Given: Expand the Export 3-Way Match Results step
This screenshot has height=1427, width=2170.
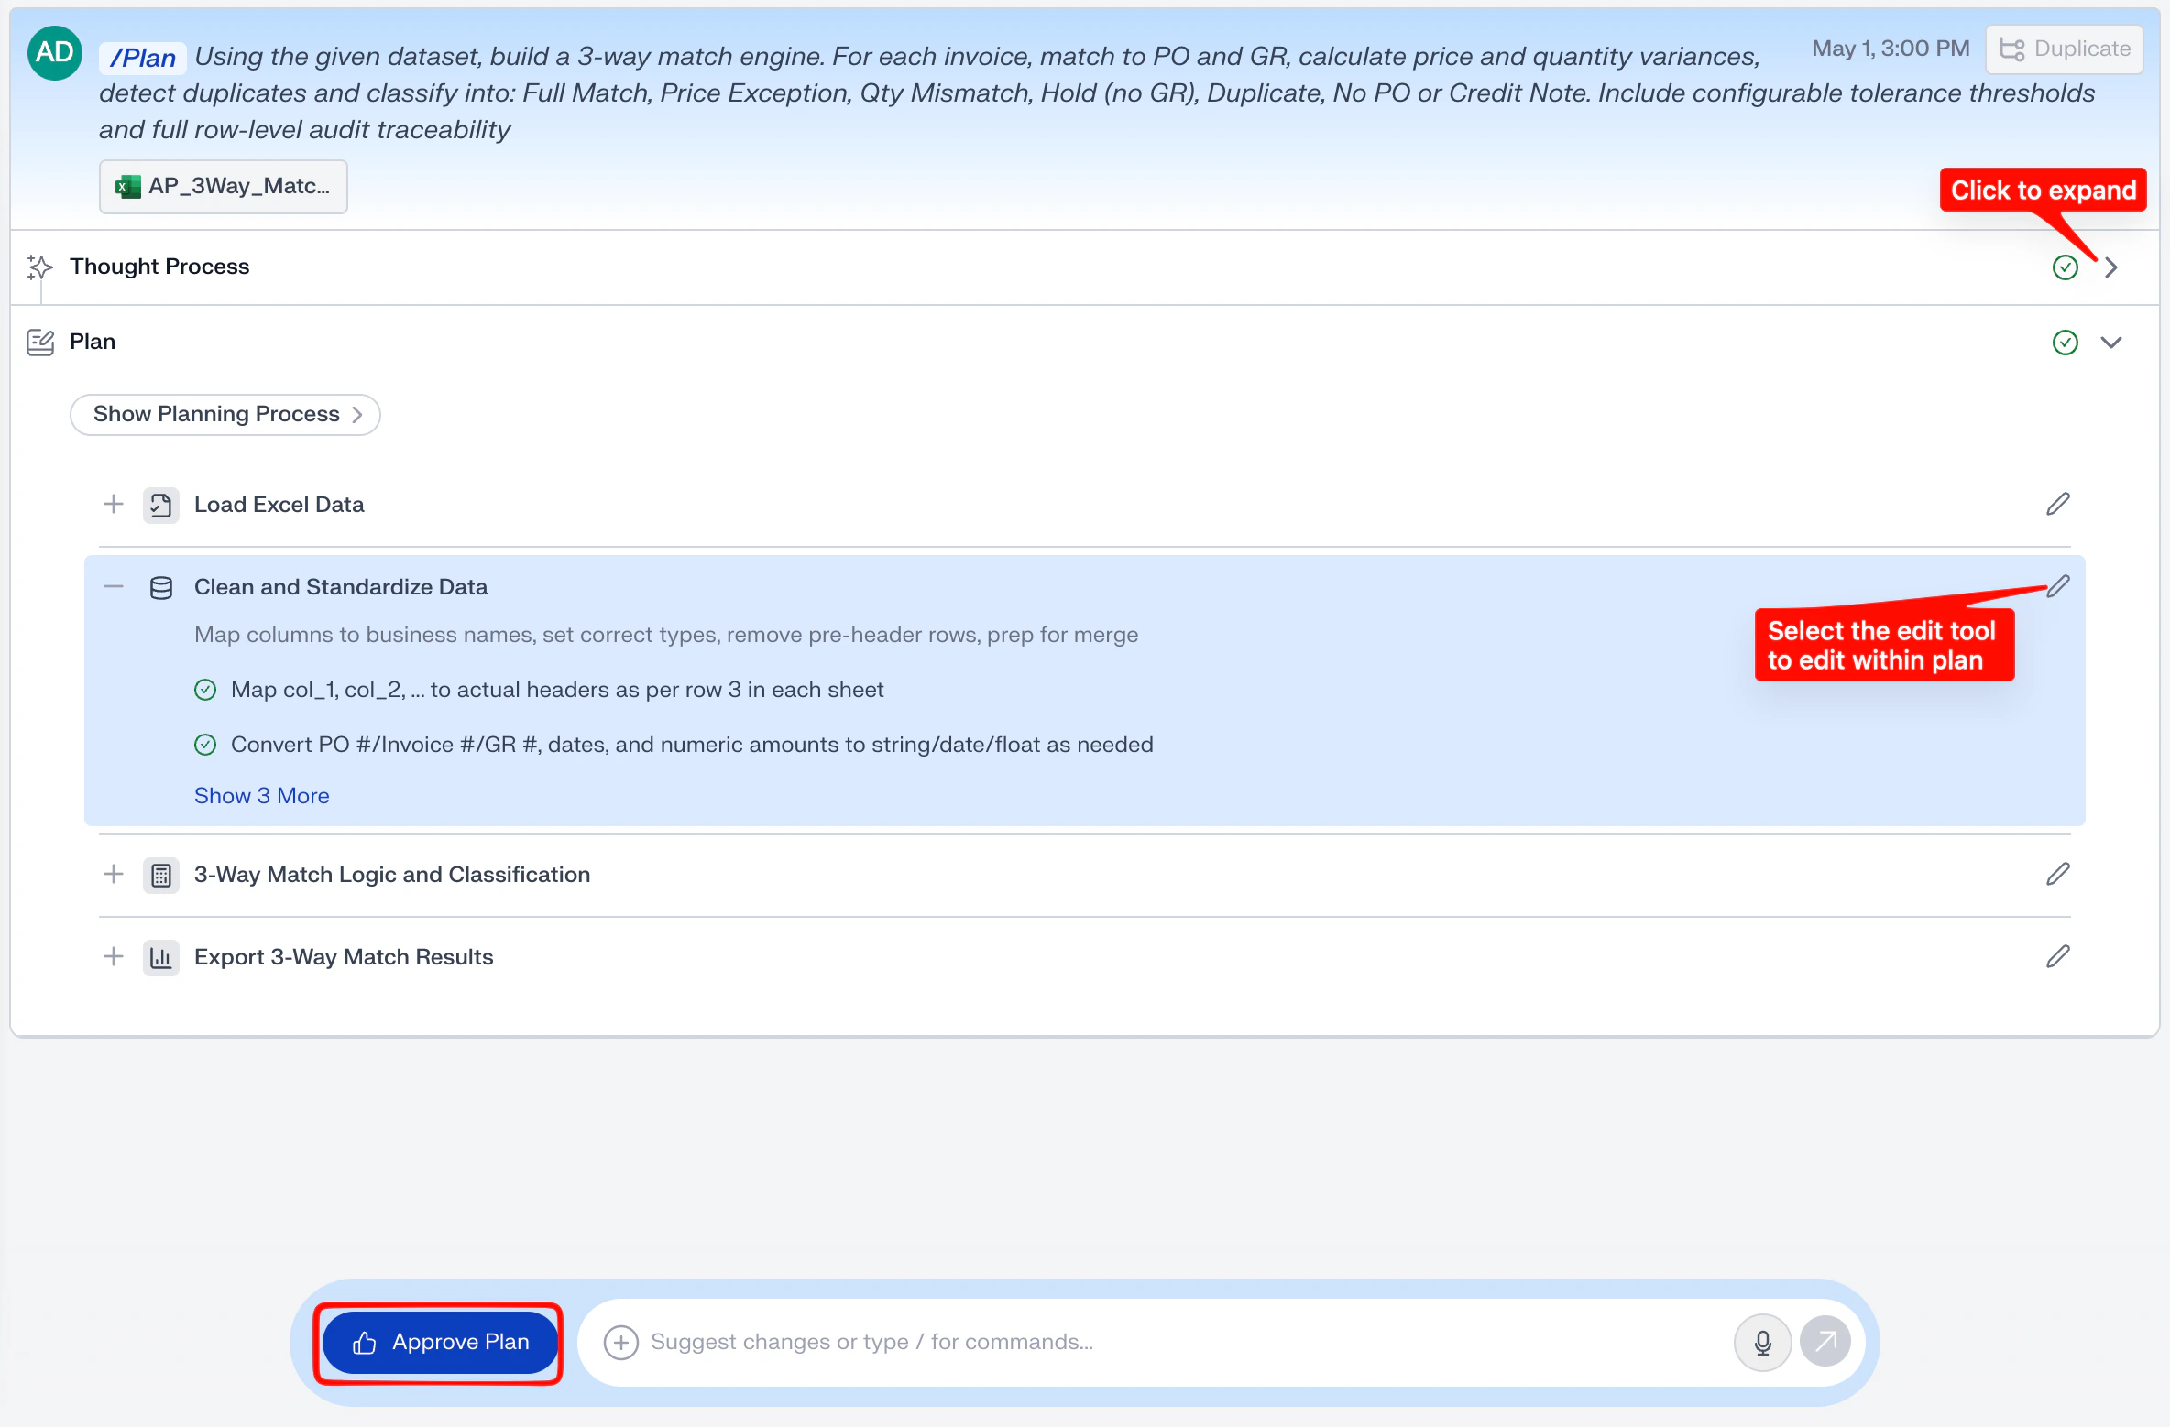Looking at the screenshot, I should 114,957.
